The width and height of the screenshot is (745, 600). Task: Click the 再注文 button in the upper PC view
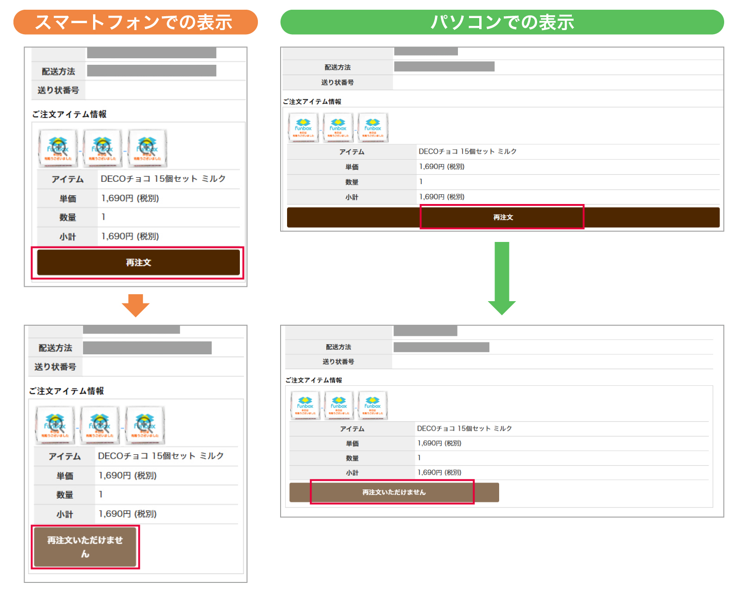pyautogui.click(x=502, y=217)
